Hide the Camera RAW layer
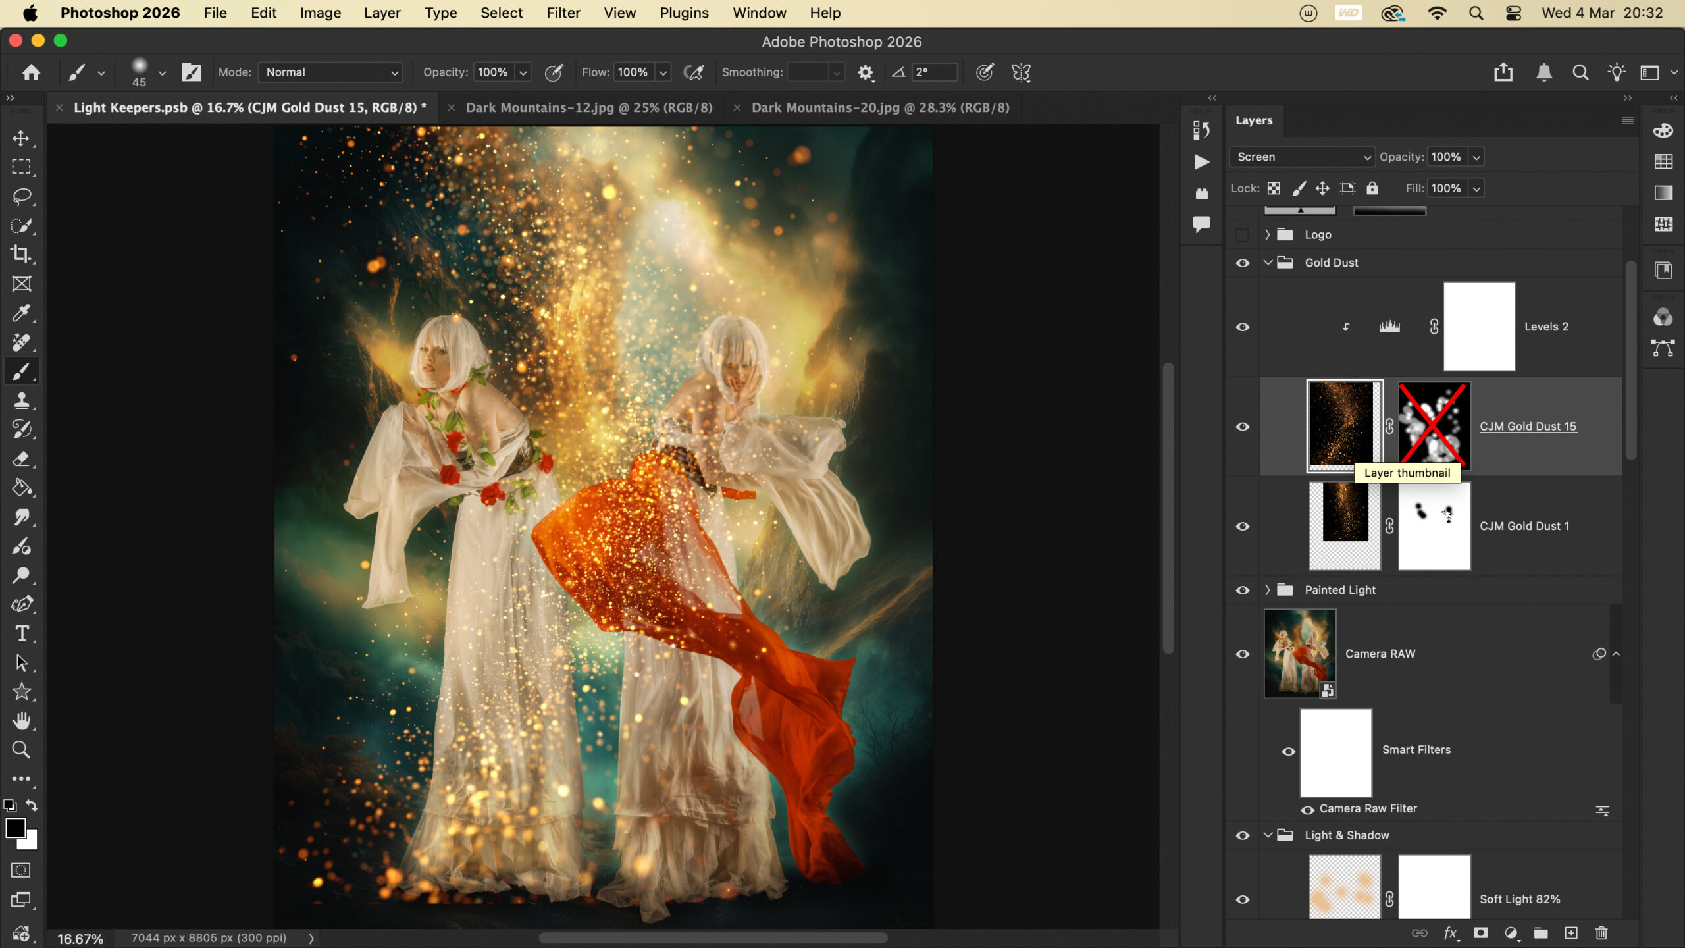The image size is (1685, 948). click(x=1242, y=654)
